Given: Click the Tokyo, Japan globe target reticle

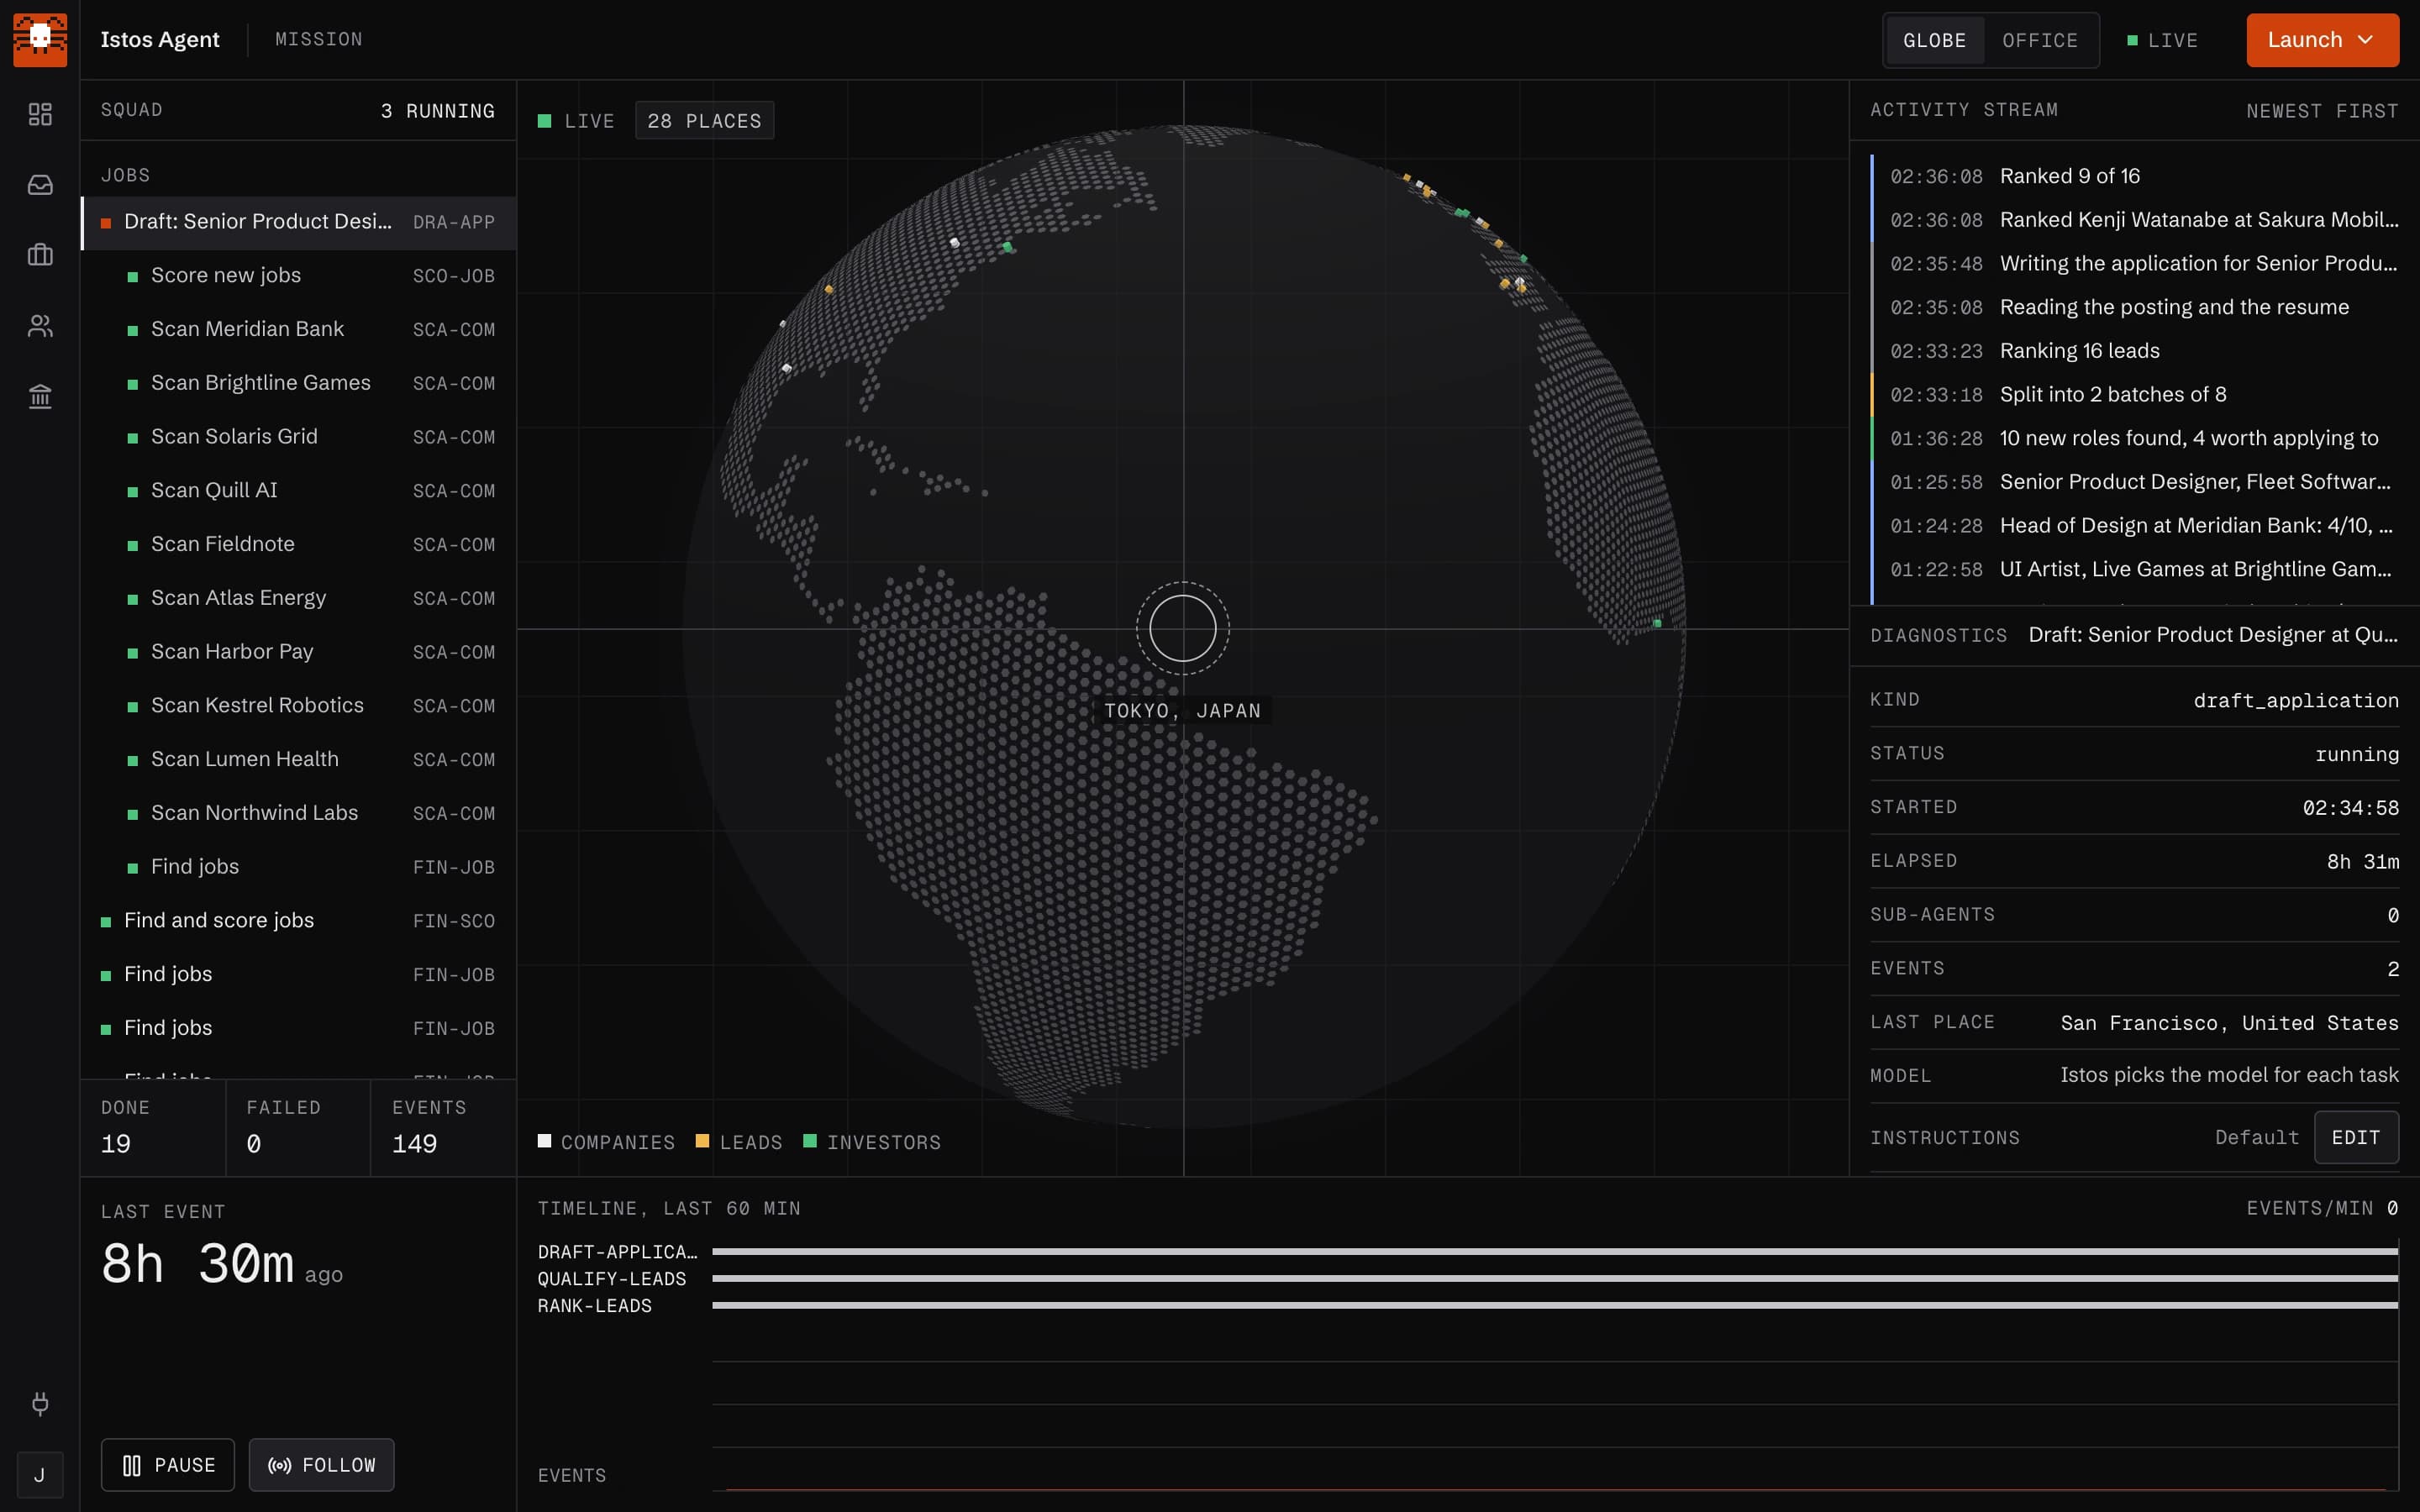Looking at the screenshot, I should pos(1183,629).
